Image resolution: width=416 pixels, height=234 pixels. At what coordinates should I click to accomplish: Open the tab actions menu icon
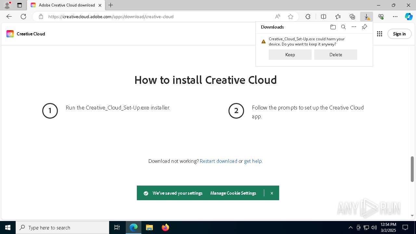point(19,5)
